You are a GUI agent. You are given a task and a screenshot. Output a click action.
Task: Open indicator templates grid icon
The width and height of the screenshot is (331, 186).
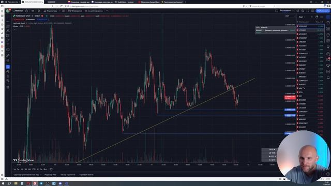point(63,11)
